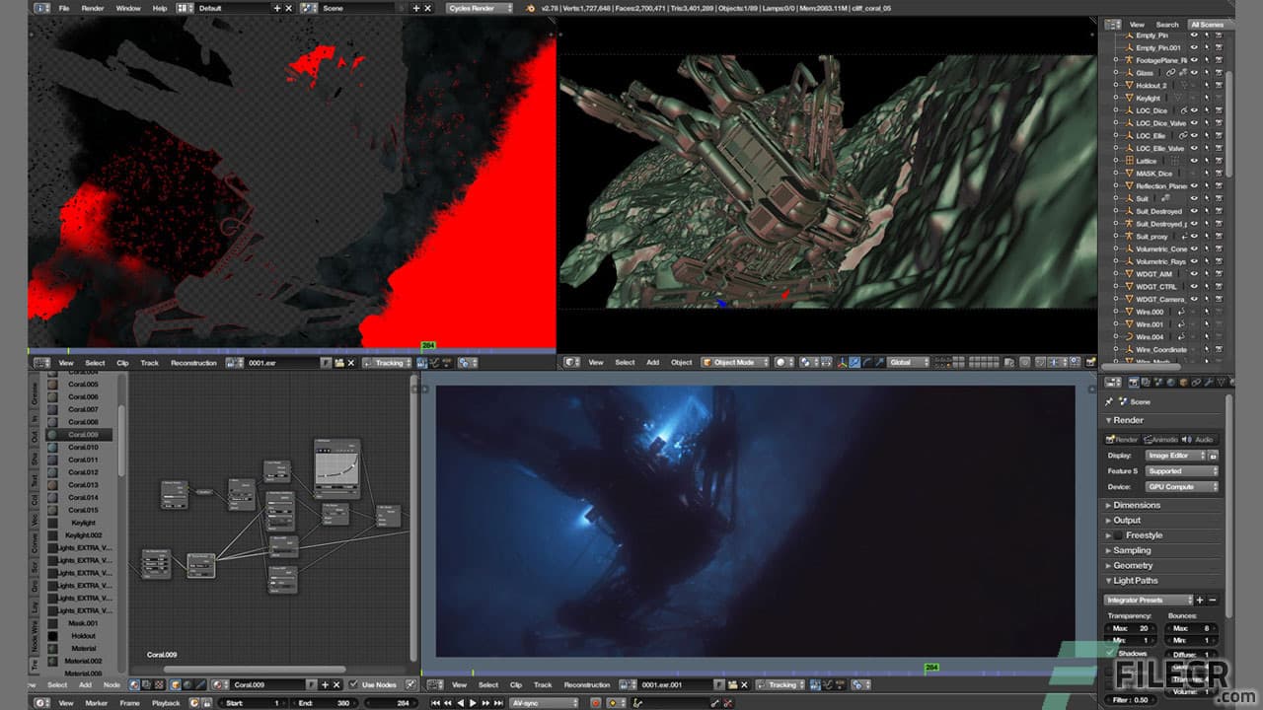Screen dimensions: 1263x710
Task: Enable the Shadows checkbox under Light Paths
Action: click(x=1111, y=652)
